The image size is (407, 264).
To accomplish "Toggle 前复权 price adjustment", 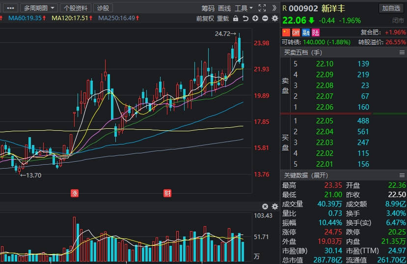I will [205, 19].
